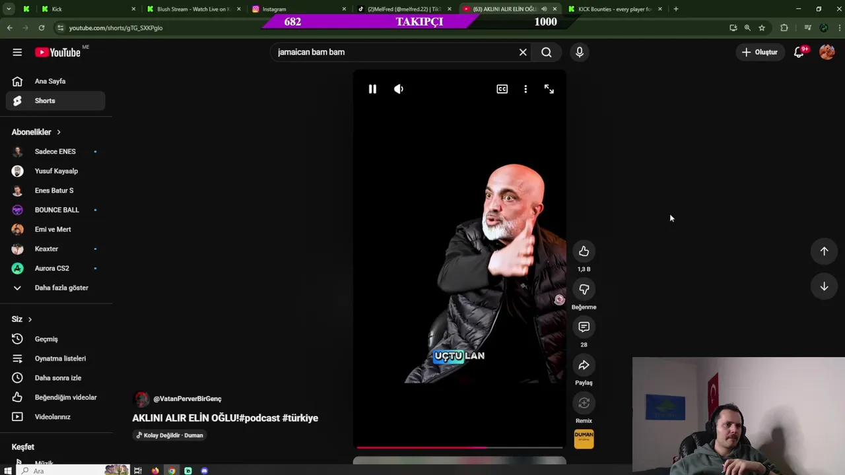Image resolution: width=845 pixels, height=475 pixels.
Task: Switch to the Kick browser tab
Action: coord(87,9)
